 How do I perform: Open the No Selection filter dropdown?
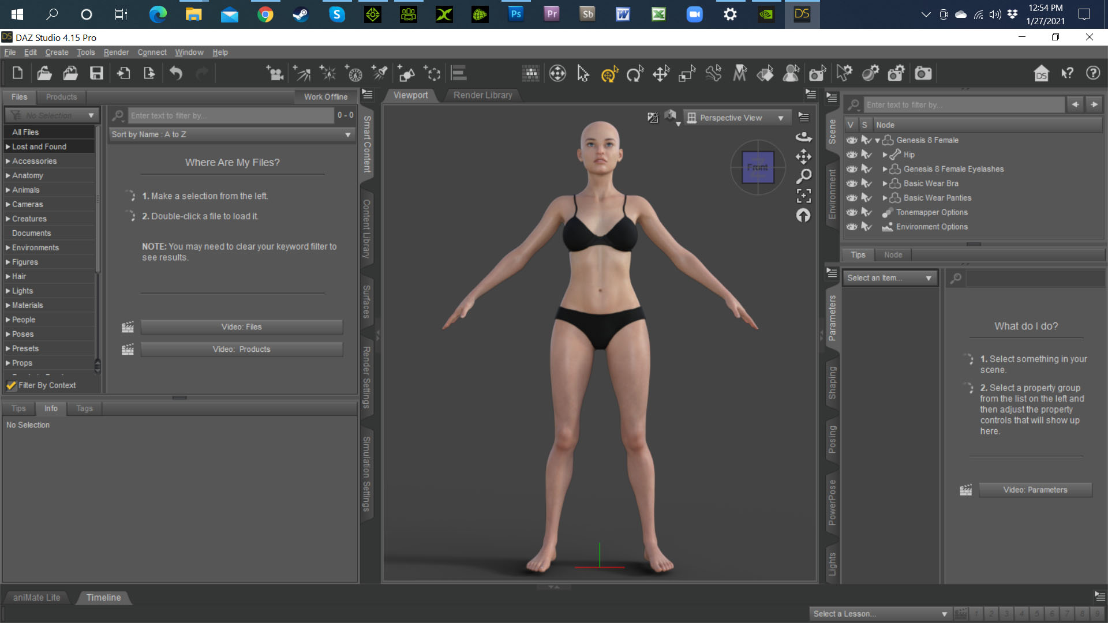point(52,115)
